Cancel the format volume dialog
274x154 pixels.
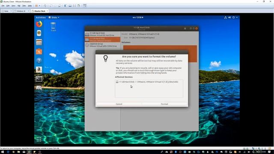coord(119,104)
